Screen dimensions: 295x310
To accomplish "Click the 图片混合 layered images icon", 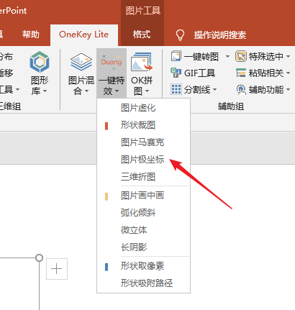I will point(81,62).
